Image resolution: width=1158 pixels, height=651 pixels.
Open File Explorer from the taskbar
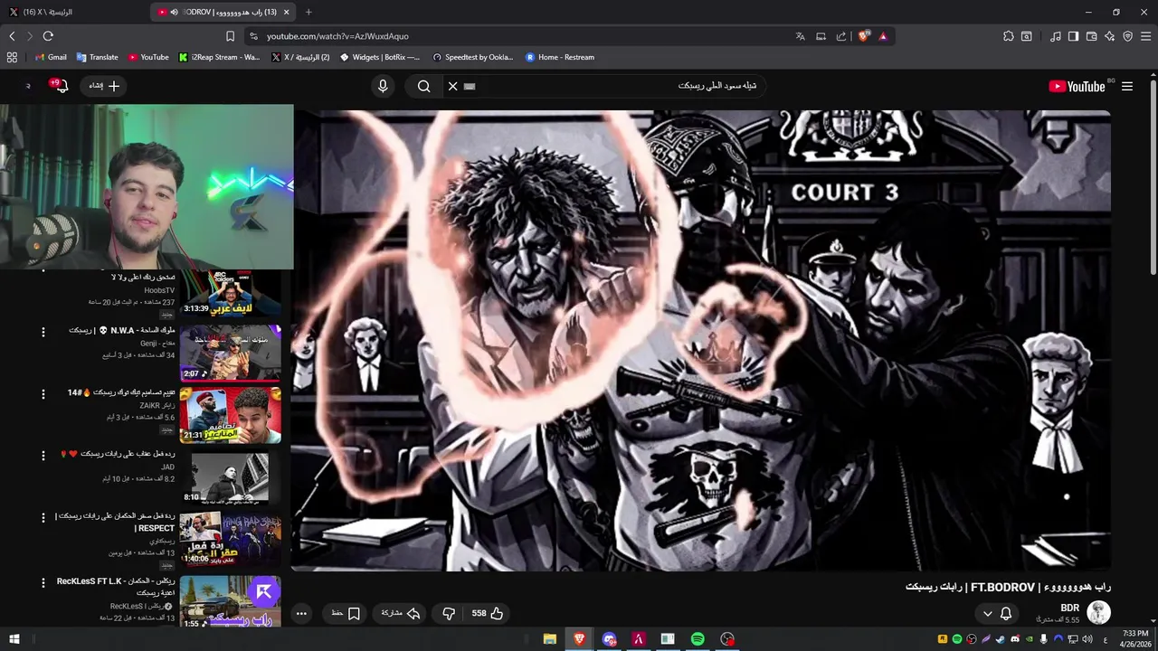click(549, 639)
